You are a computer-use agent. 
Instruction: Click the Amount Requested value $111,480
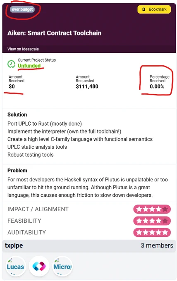pyautogui.click(x=87, y=86)
